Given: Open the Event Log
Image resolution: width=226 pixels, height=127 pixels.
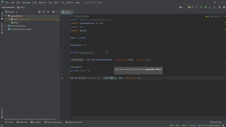Looking at the screenshot, I should coord(216,122).
